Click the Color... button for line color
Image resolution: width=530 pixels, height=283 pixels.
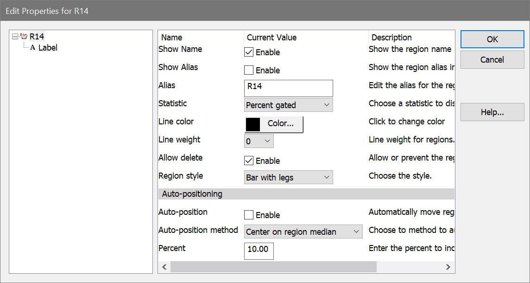274,124
